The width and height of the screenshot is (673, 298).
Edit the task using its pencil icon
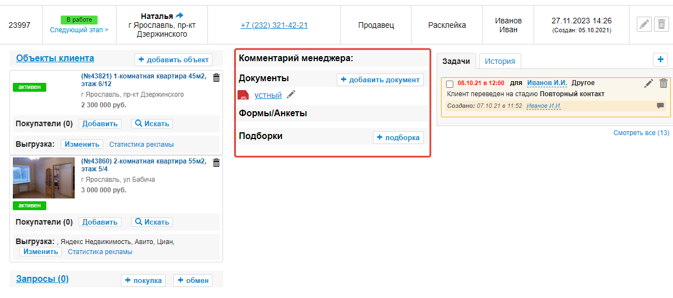pyautogui.click(x=648, y=83)
